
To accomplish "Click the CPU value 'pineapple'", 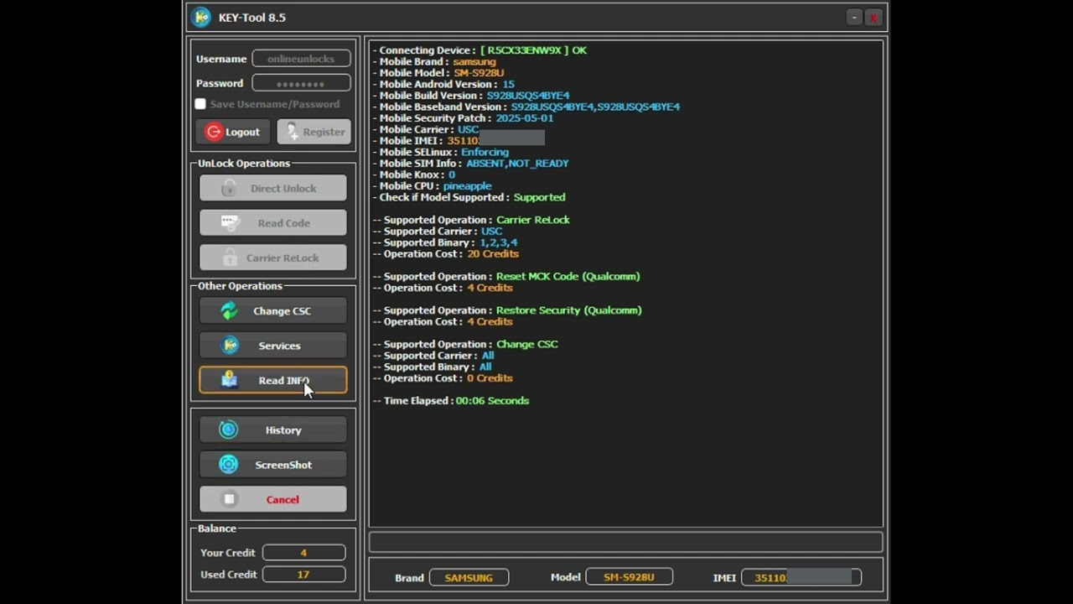I will (x=468, y=186).
